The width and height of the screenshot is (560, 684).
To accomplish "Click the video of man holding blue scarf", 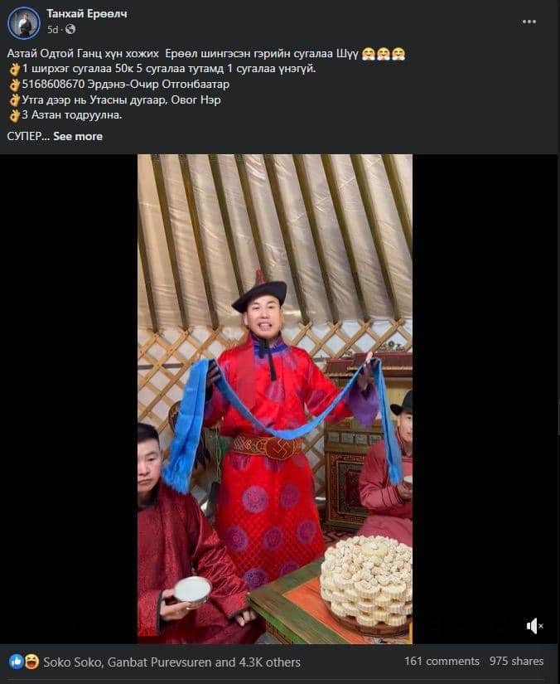I will point(275,399).
